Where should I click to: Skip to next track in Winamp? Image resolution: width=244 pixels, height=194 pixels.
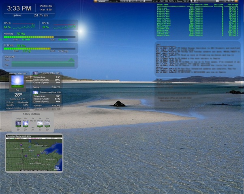point(133,1)
